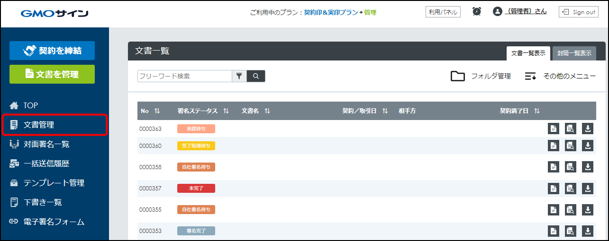
Task: Click document preview icon for row 0000358
Action: (x=570, y=167)
